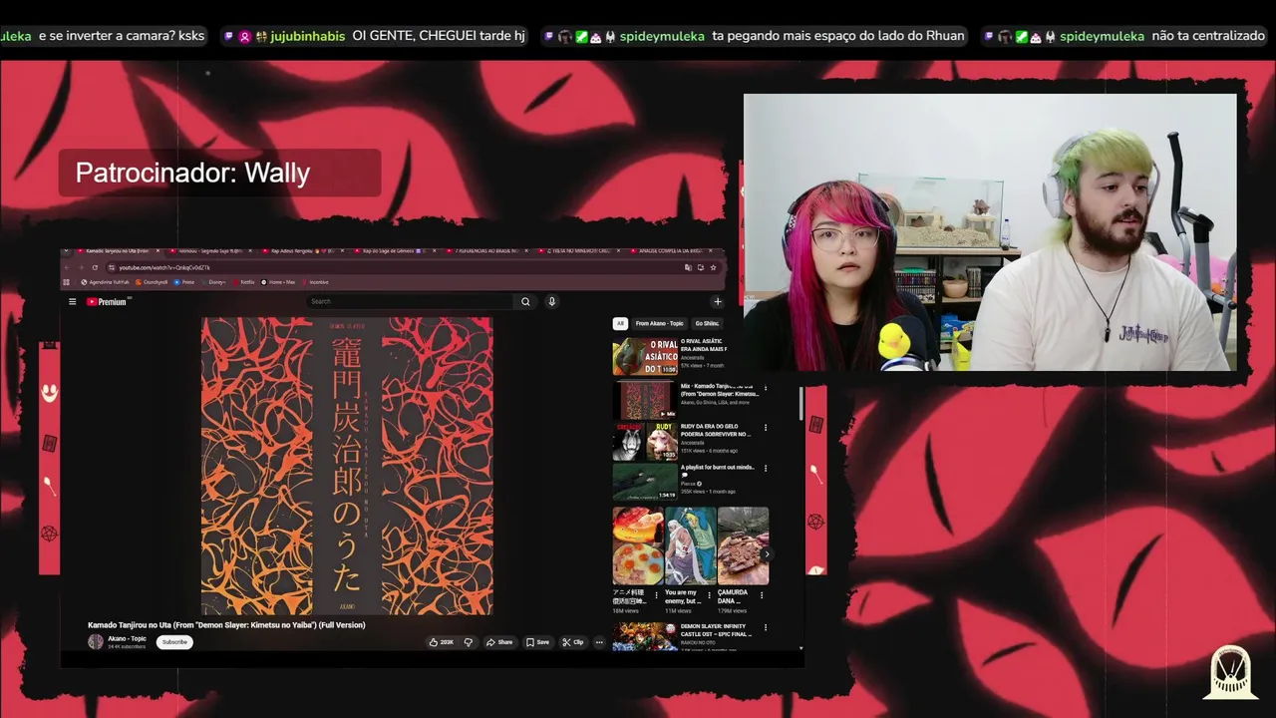The width and height of the screenshot is (1276, 718).
Task: Open the Disney+ bookmark
Action: [213, 282]
